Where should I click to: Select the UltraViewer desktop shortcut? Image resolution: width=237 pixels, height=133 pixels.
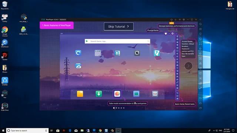(5, 44)
